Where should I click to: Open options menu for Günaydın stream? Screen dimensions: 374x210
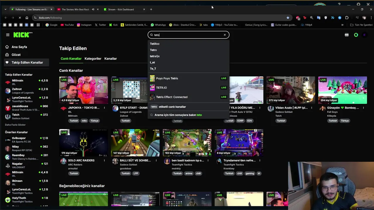[363, 108]
